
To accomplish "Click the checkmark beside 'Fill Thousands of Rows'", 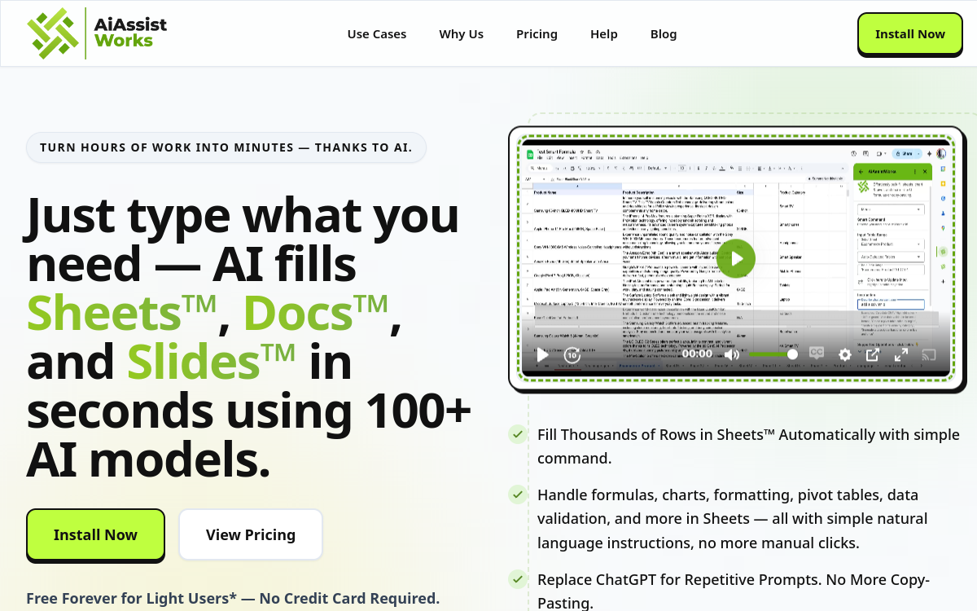I will pyautogui.click(x=518, y=433).
